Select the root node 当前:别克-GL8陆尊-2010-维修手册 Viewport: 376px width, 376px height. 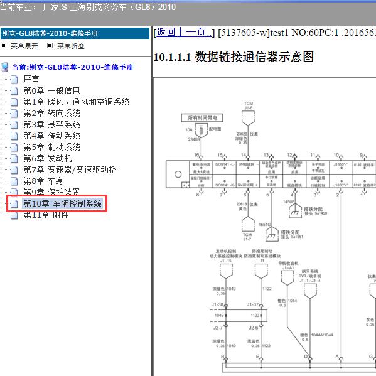pos(72,67)
